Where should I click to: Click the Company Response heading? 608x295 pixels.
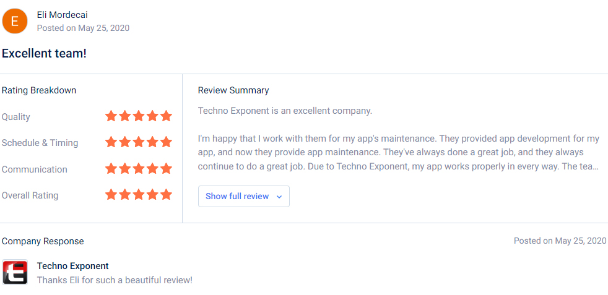[x=43, y=241]
